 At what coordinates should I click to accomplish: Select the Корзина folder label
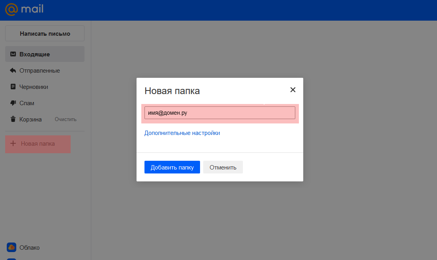[x=31, y=119]
